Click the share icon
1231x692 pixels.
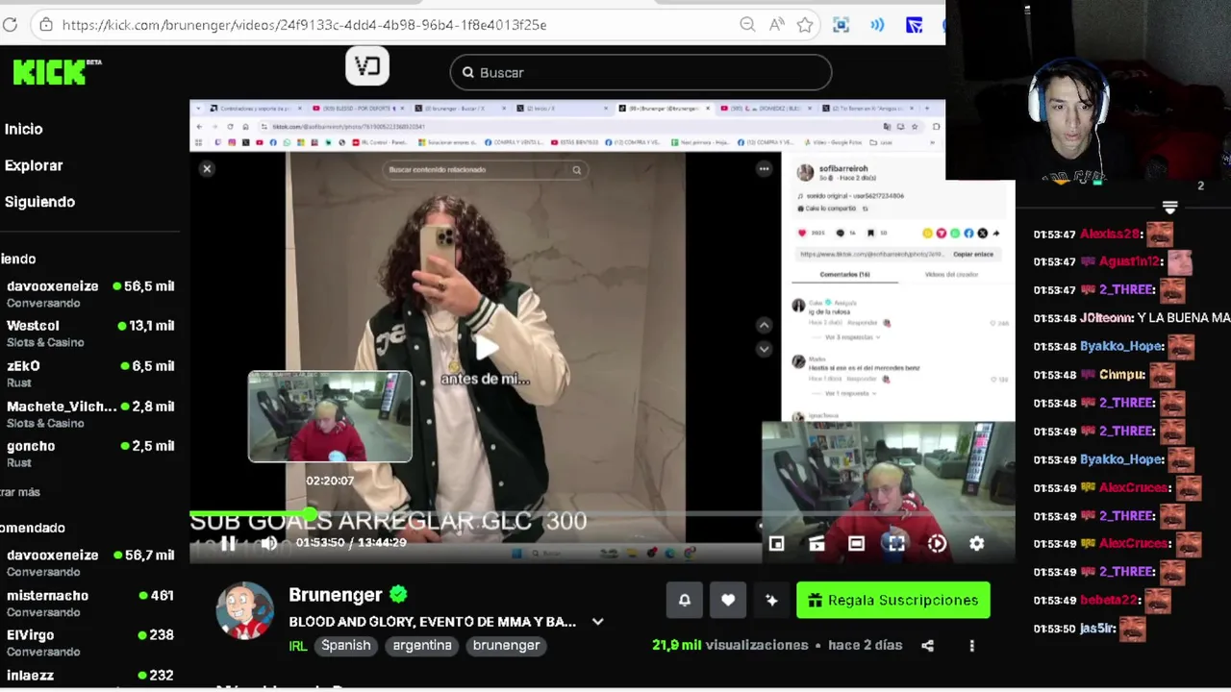tap(927, 646)
